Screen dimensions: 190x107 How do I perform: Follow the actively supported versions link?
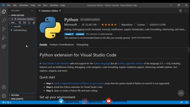(x=130, y=63)
